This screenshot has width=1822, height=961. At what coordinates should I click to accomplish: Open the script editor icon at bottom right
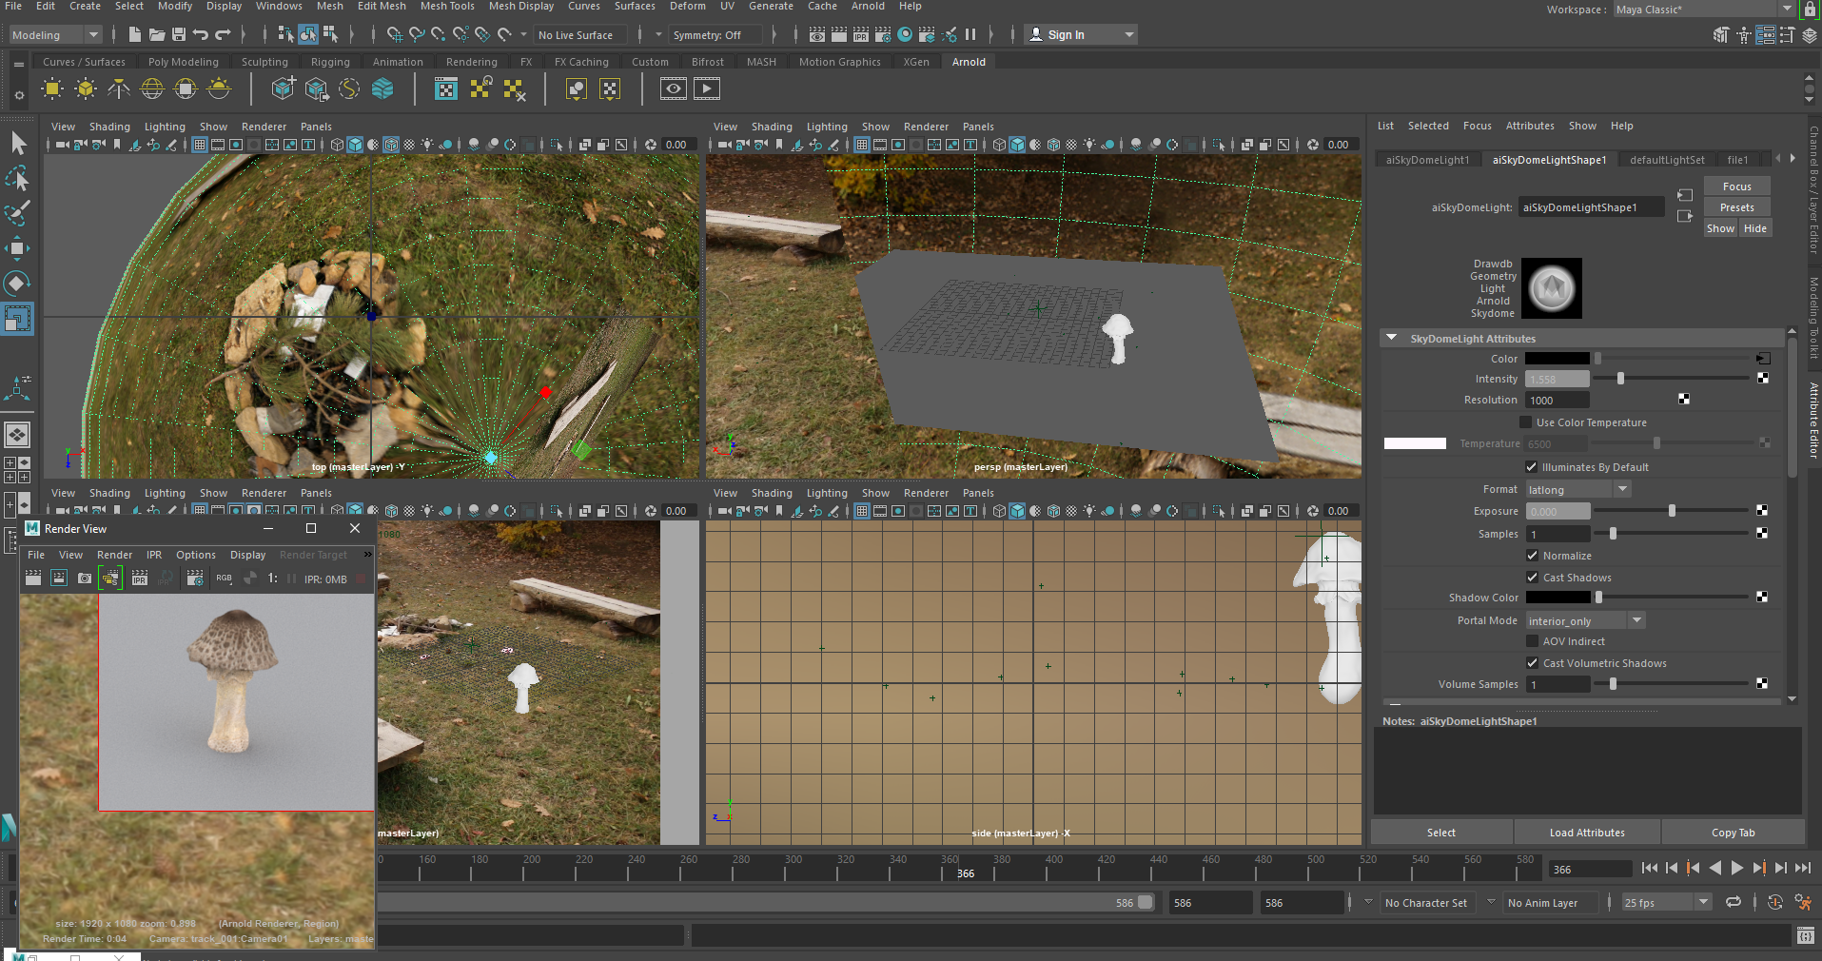point(1805,936)
